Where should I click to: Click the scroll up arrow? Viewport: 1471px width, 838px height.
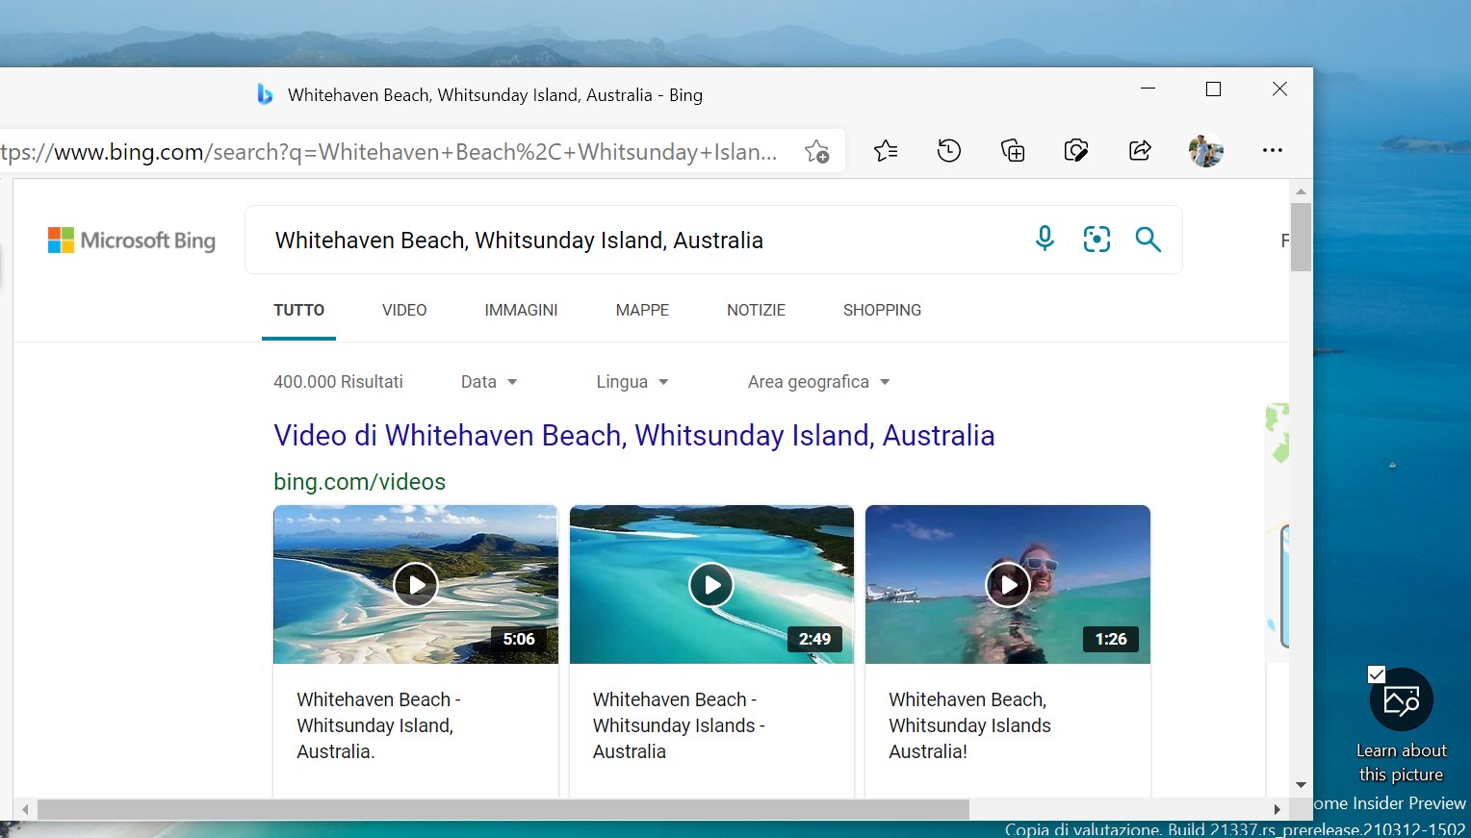[x=1301, y=190]
